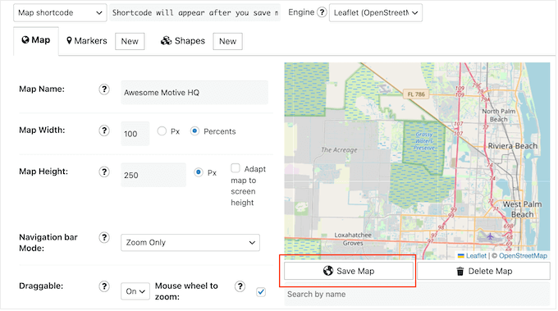Screen dimensions: 558x311
Task: Click the cubes icon on Shapes tab
Action: coord(167,41)
